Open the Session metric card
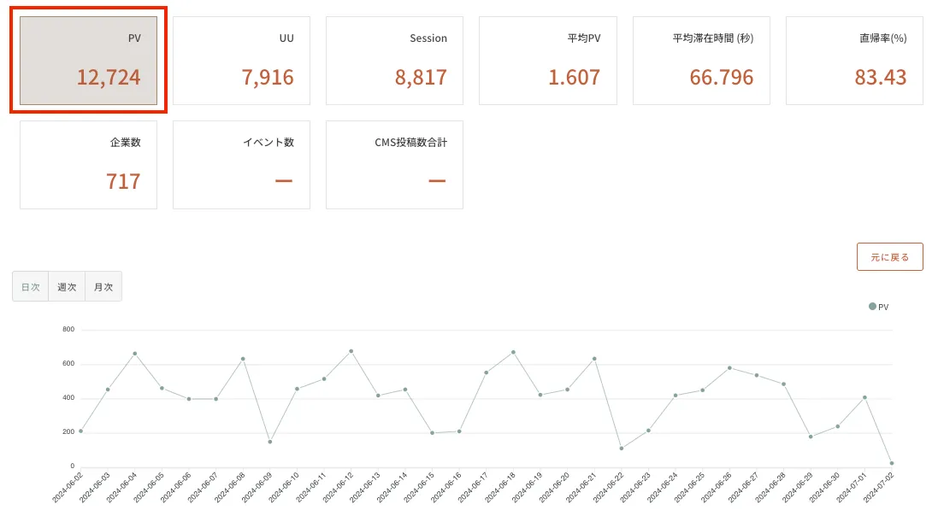Viewport: 944px width, 516px height. tap(394, 61)
